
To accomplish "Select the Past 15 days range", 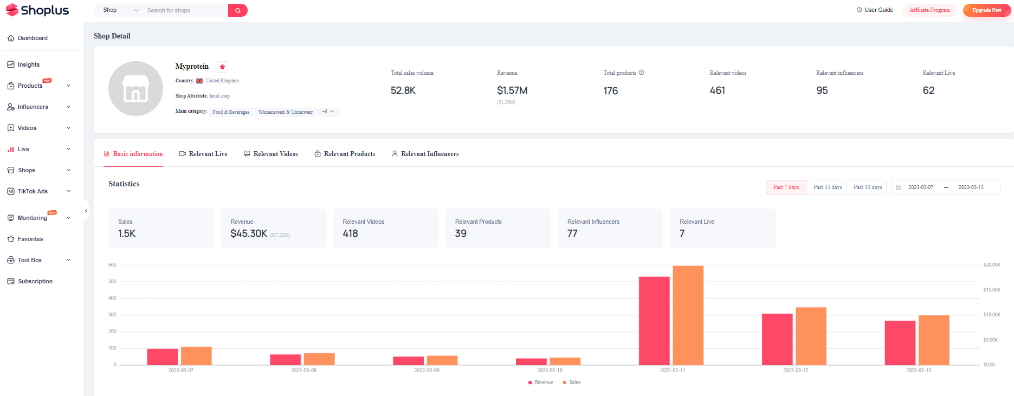I will tap(827, 187).
